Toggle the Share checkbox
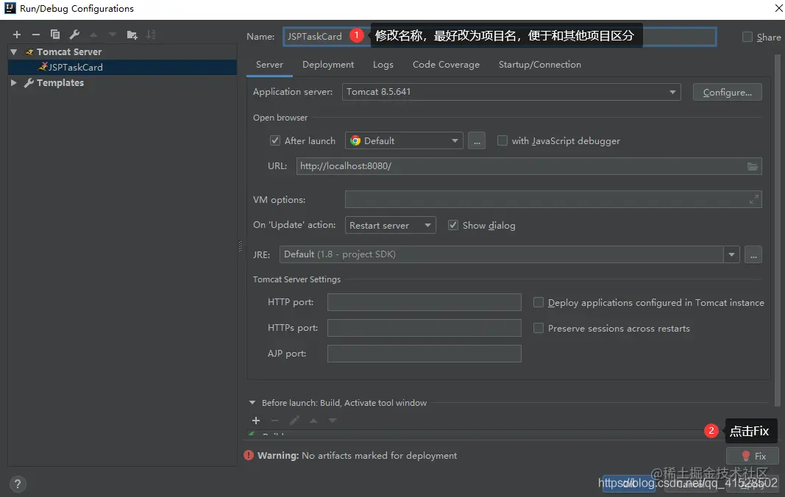Image resolution: width=785 pixels, height=497 pixels. (747, 37)
